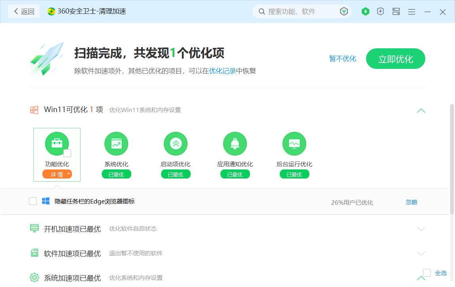This screenshot has height=287, width=455.
Task: Toggle the 功能优化 selection checkbox
Action: [x=67, y=152]
